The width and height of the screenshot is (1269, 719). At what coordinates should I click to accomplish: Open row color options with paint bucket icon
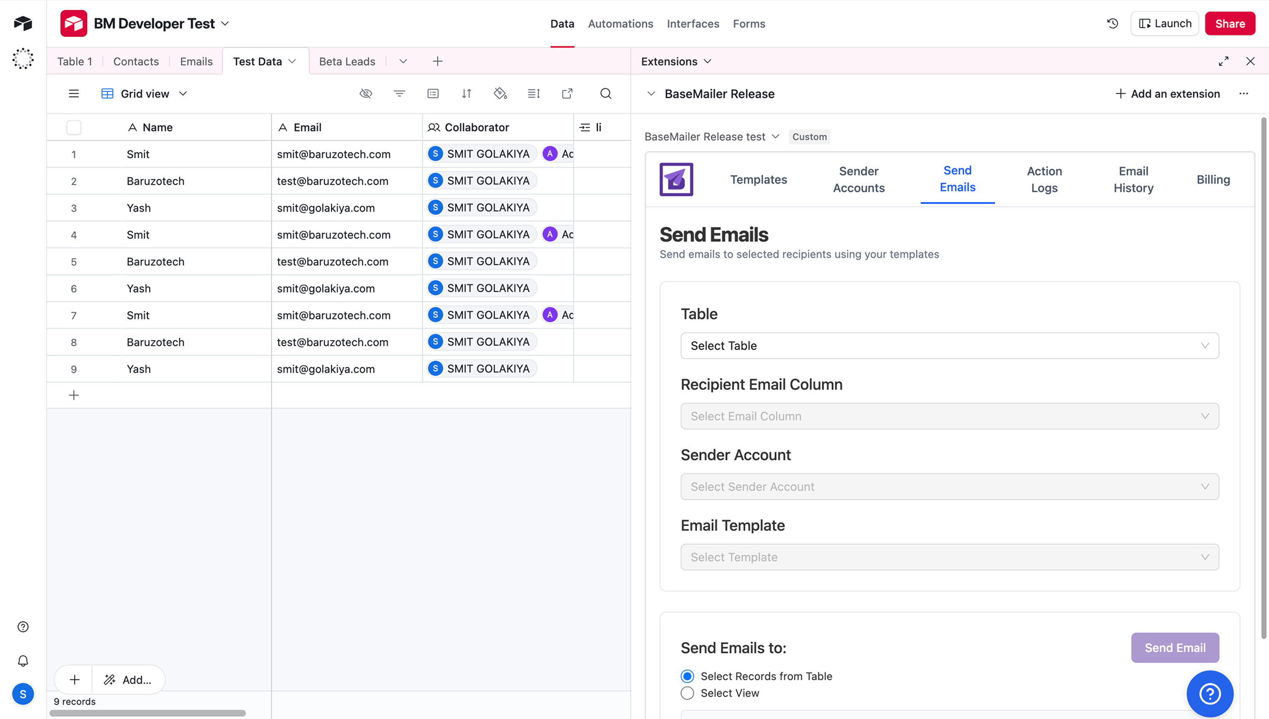(500, 93)
